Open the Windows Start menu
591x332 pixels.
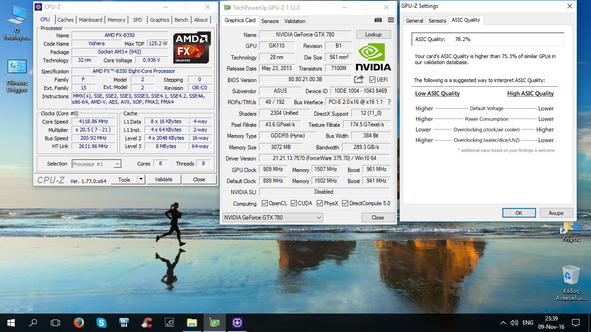pos(11,323)
